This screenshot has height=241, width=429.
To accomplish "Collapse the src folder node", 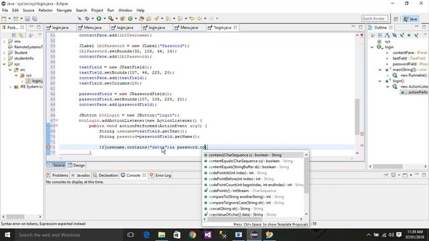I will 10,70.
